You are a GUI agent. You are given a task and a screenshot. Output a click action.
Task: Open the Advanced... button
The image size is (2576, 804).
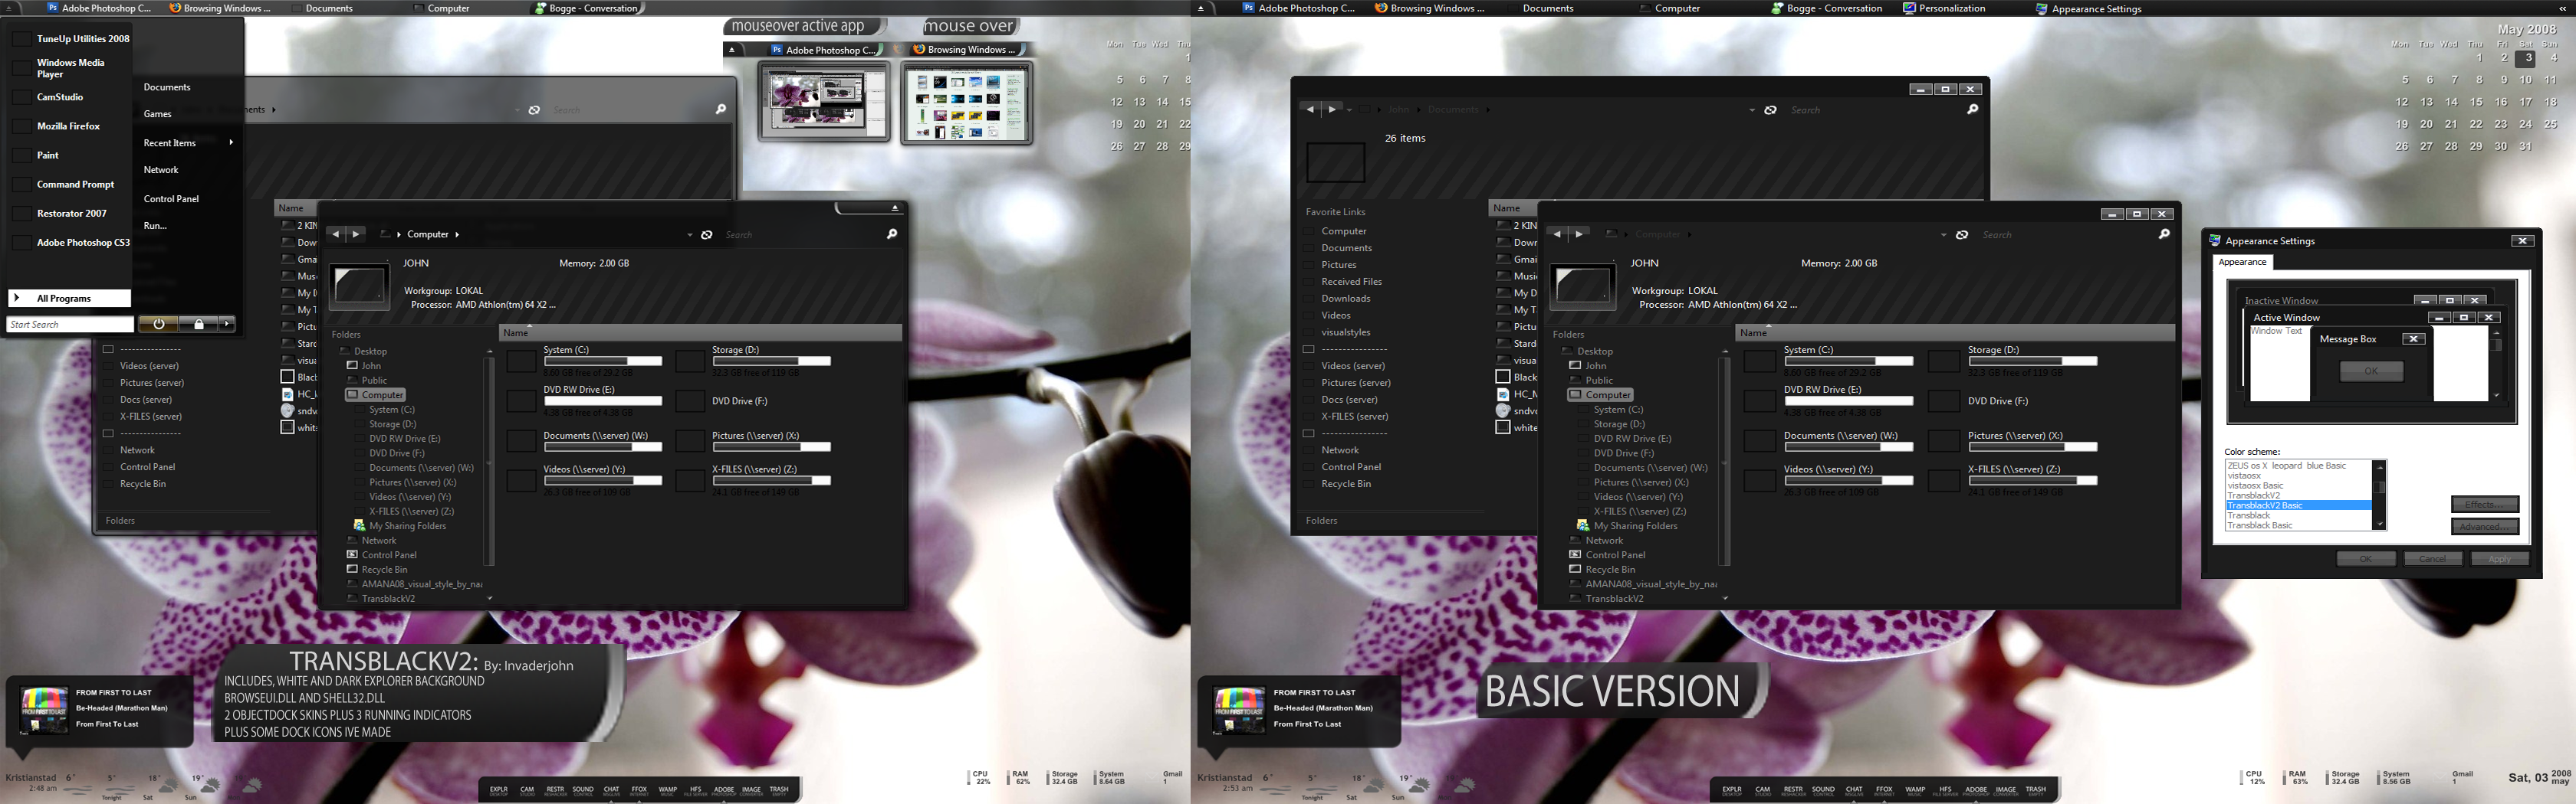coord(2485,526)
